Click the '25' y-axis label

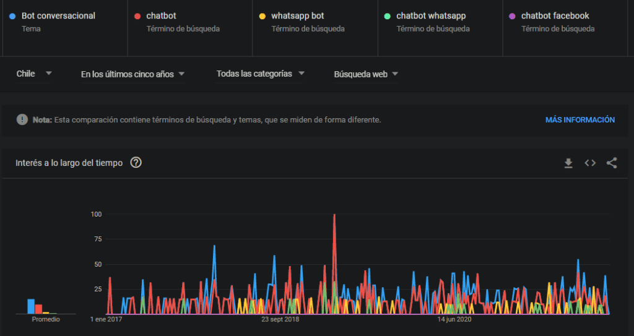(98, 289)
